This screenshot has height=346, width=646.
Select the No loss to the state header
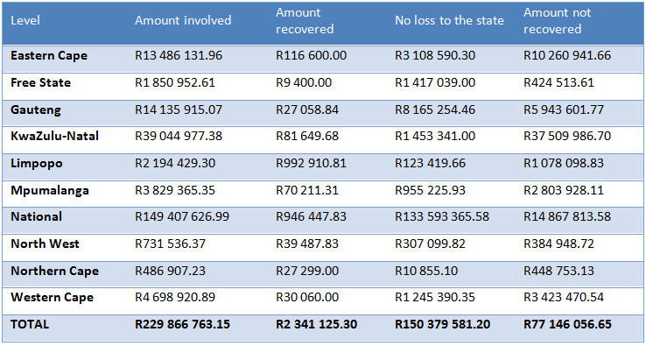point(449,21)
